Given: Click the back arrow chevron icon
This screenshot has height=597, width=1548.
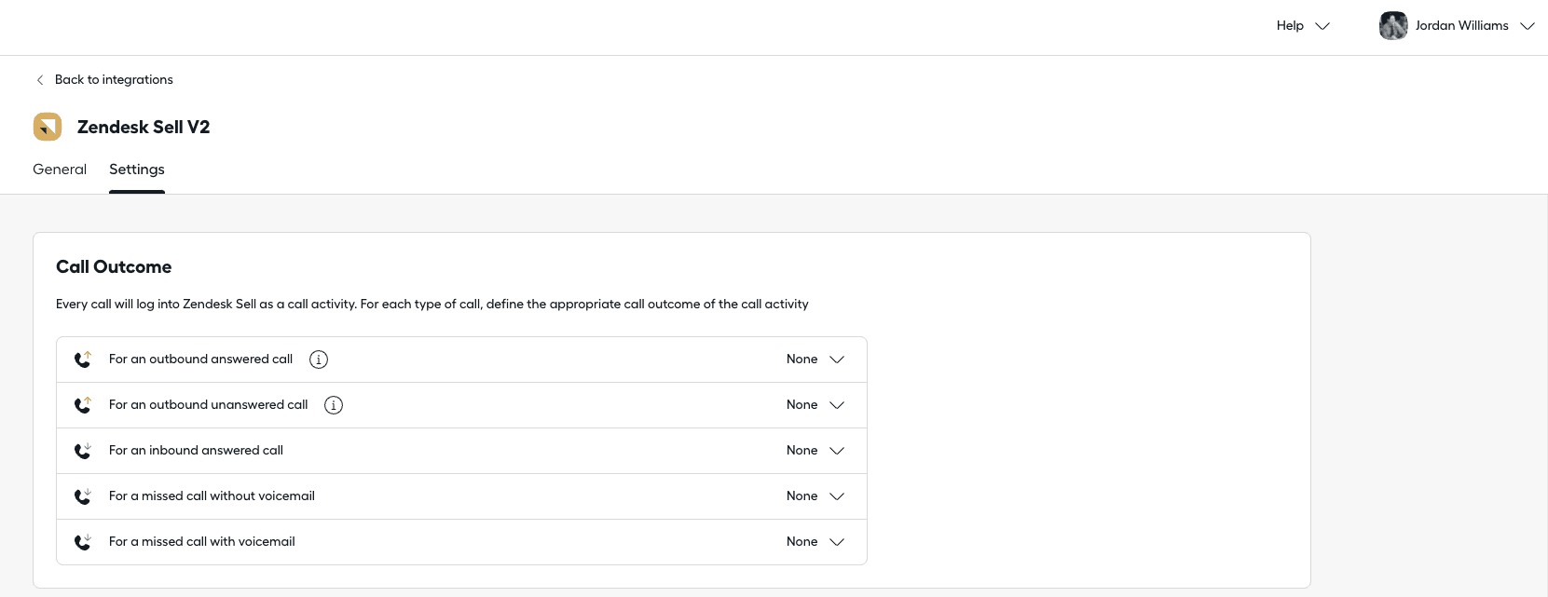Looking at the screenshot, I should point(40,80).
